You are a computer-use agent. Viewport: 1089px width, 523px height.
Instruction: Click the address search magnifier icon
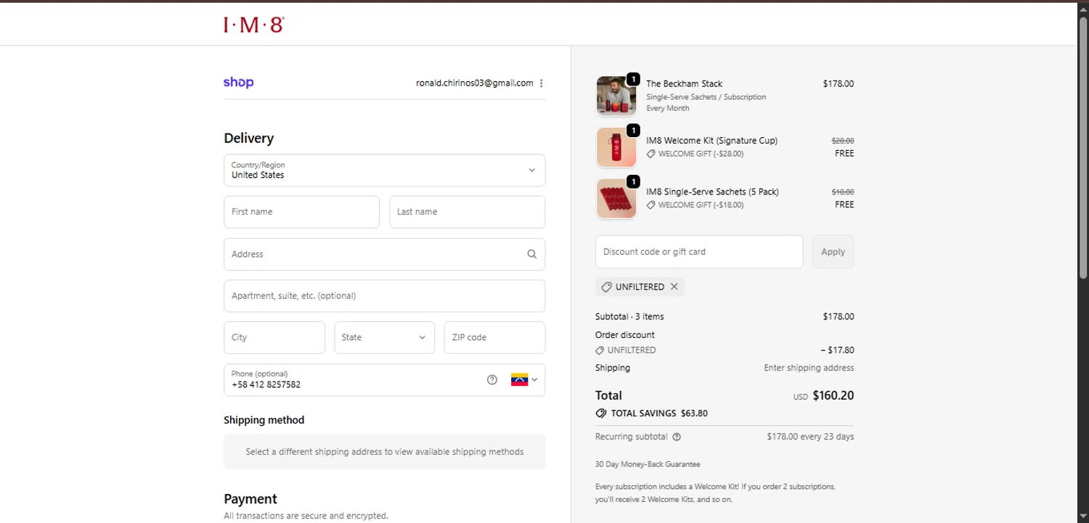532,254
